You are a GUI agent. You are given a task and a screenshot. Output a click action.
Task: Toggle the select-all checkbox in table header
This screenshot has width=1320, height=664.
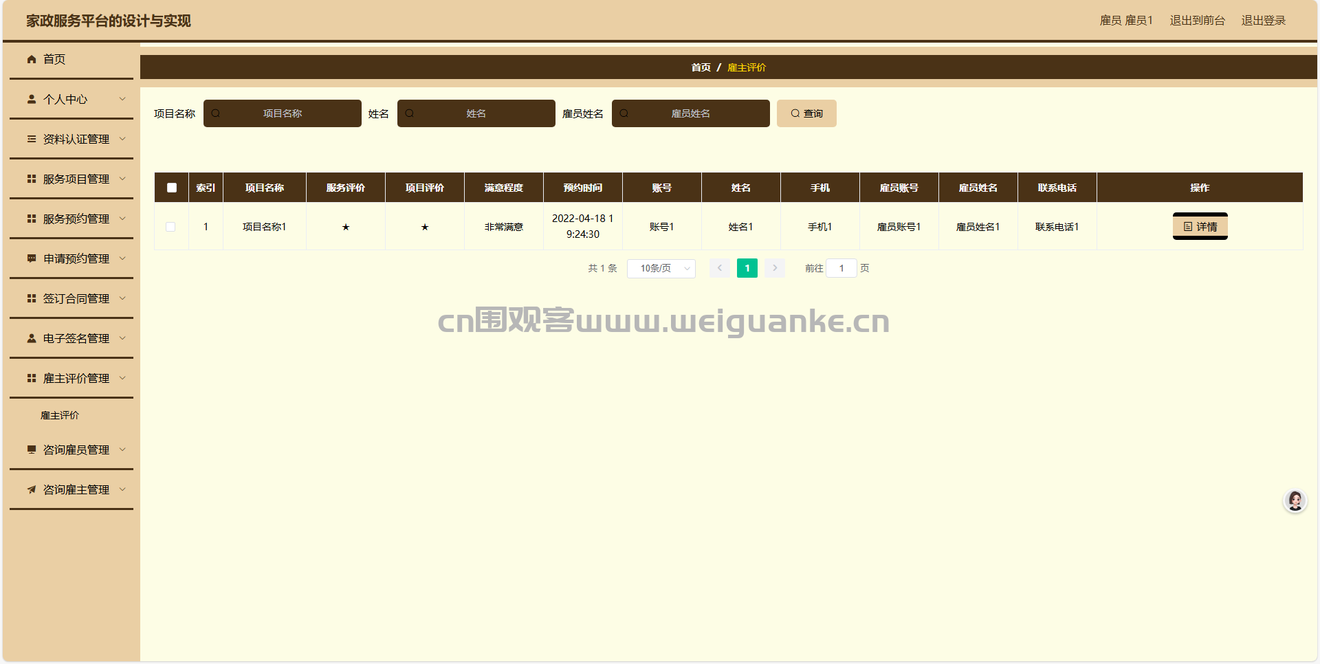pos(172,188)
